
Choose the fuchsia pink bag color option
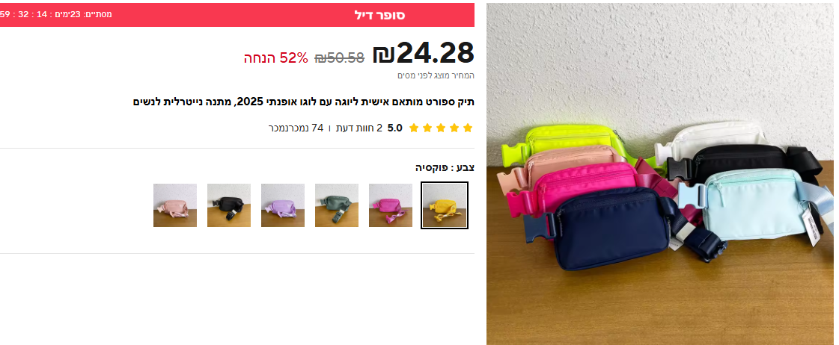tap(391, 205)
